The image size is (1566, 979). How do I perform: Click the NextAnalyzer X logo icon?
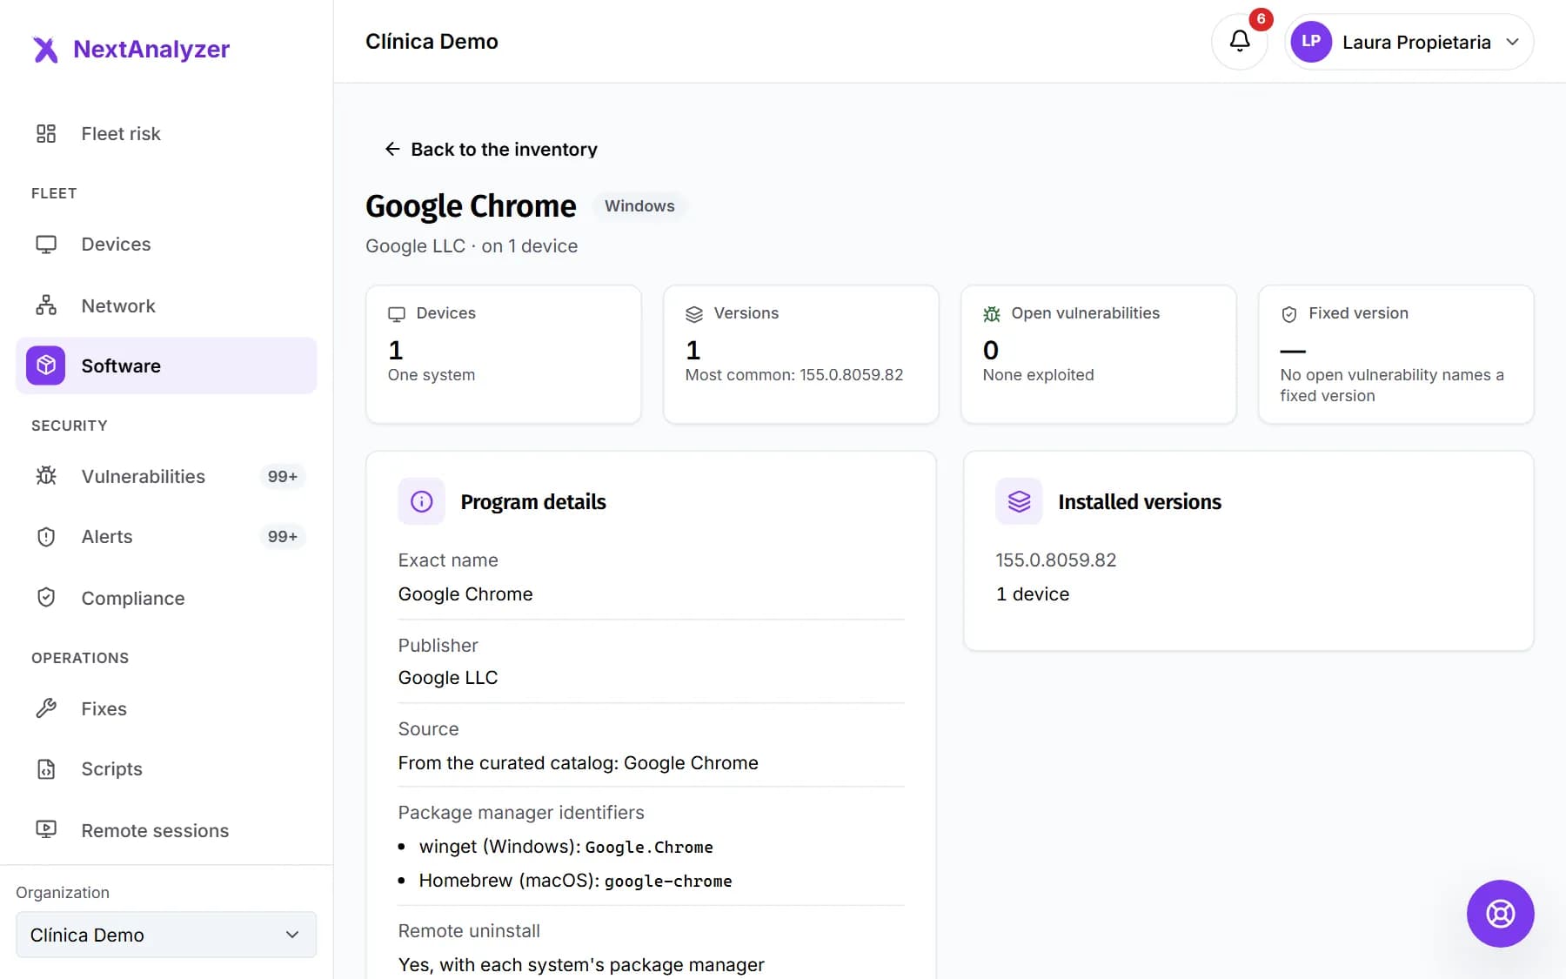coord(45,50)
